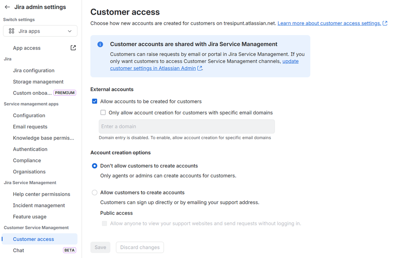Click the Jira apps grid icon
The width and height of the screenshot is (399, 258).
[12, 31]
